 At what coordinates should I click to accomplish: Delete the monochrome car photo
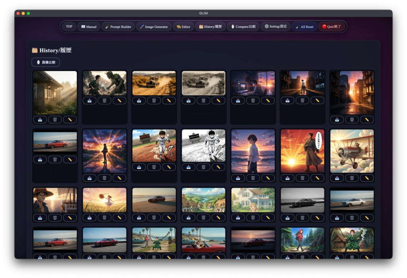[302, 218]
